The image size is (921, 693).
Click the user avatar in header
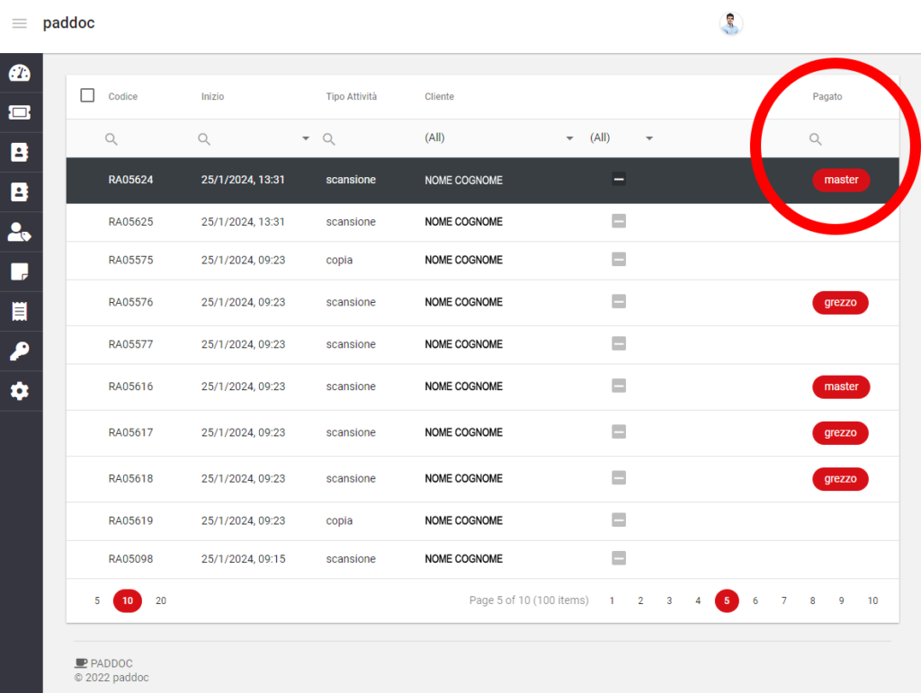click(x=730, y=23)
